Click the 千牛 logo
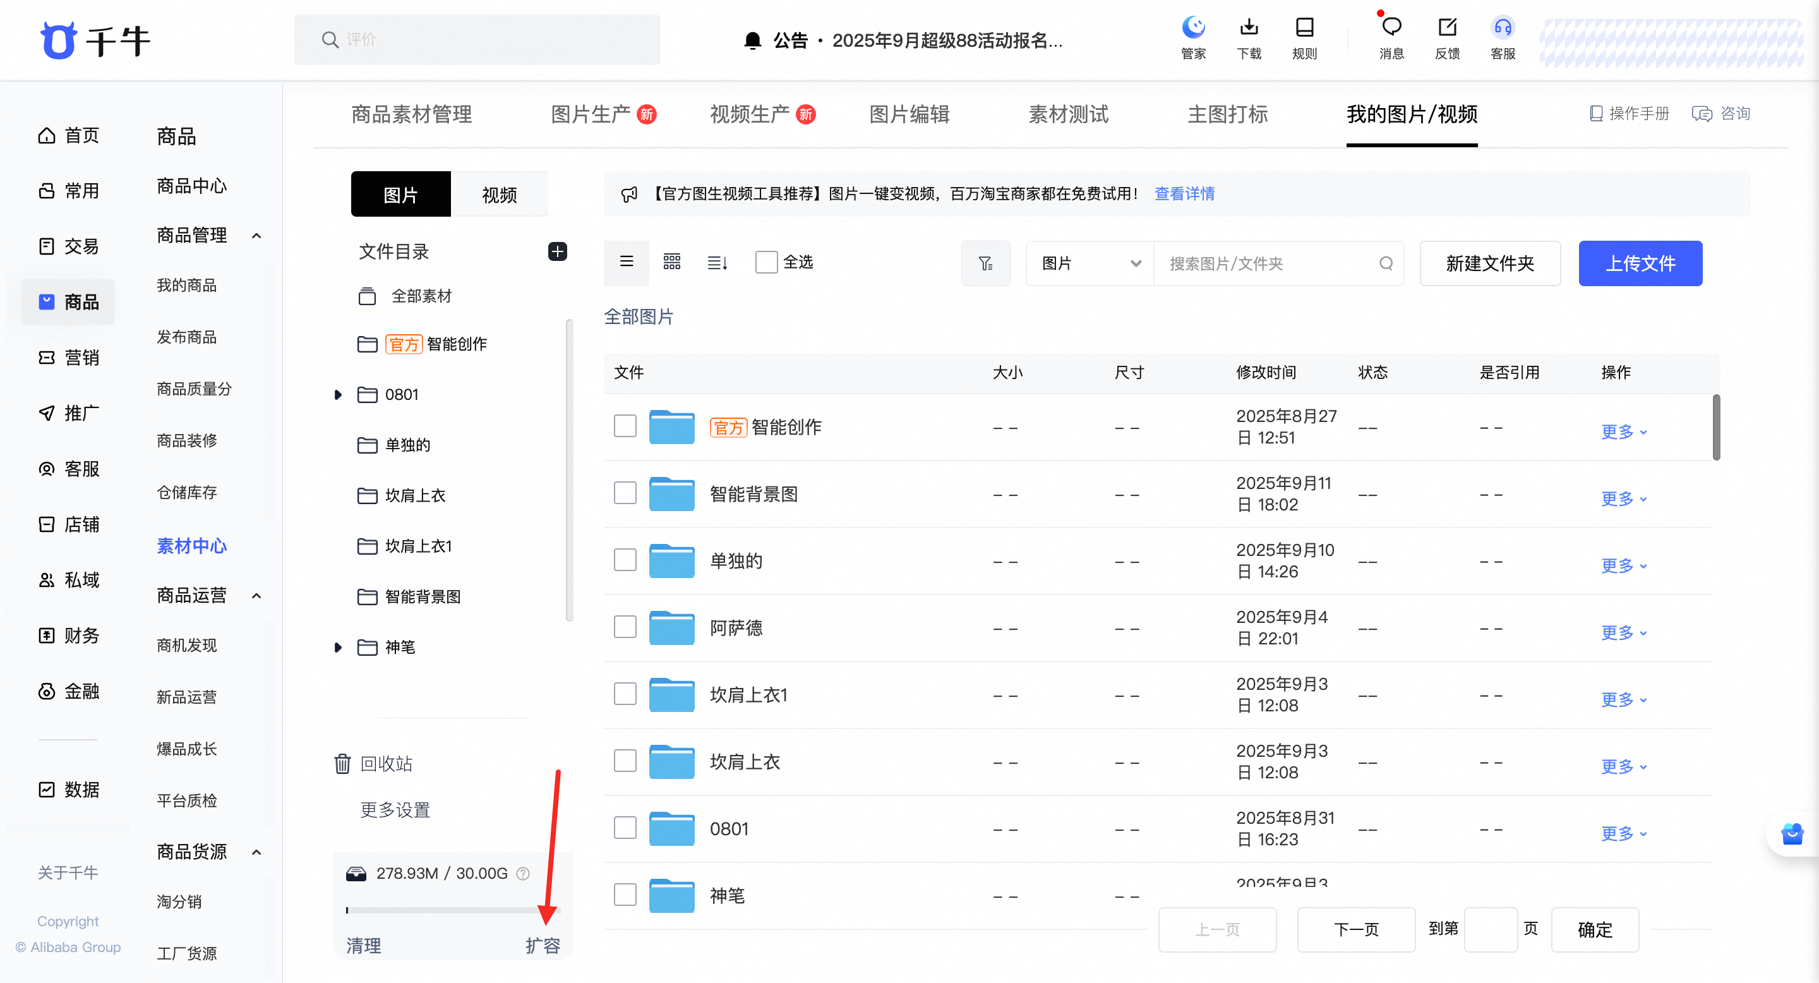1819x983 pixels. [x=95, y=40]
